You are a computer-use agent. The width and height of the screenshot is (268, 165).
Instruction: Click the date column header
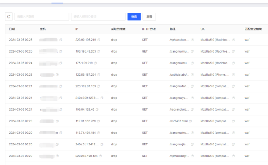[12, 29]
